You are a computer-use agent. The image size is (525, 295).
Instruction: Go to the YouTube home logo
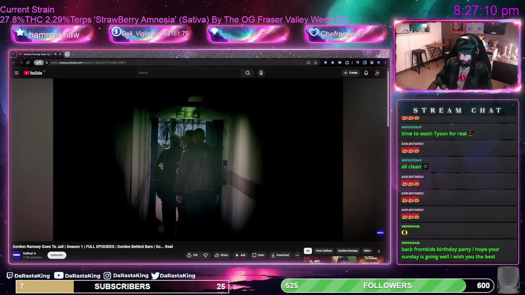33,73
